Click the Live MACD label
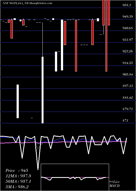 point(115,184)
